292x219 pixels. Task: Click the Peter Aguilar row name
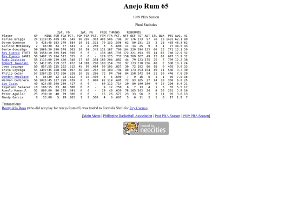pyautogui.click(x=14, y=94)
